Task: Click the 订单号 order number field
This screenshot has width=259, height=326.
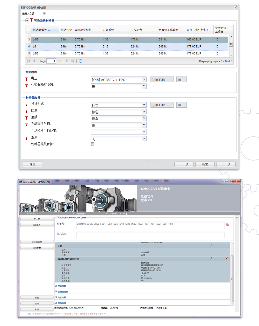Action: point(150,225)
